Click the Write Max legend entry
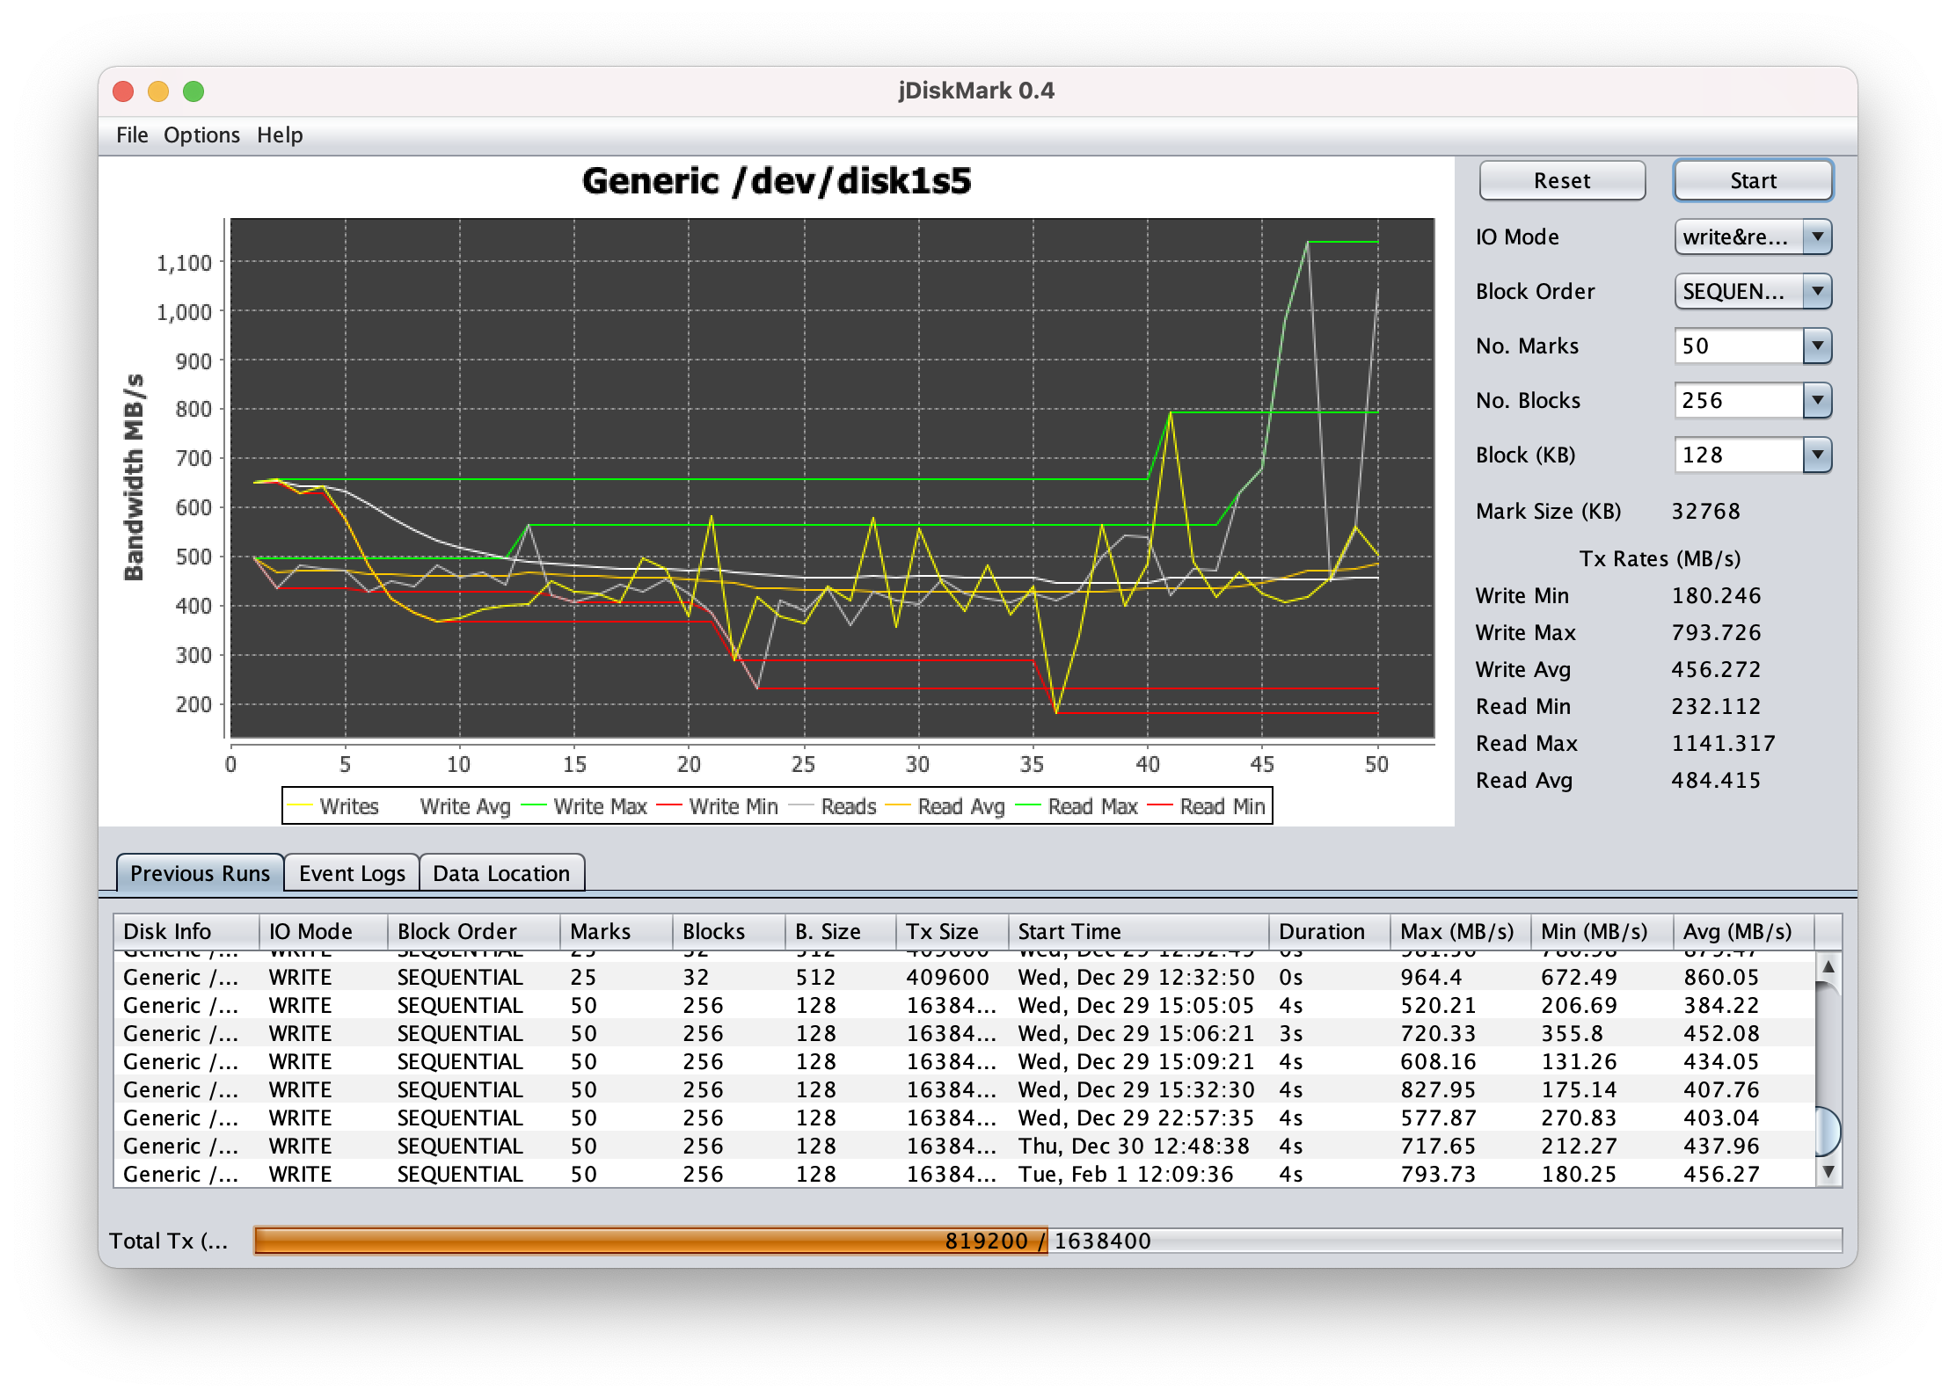1956x1398 pixels. 585,806
